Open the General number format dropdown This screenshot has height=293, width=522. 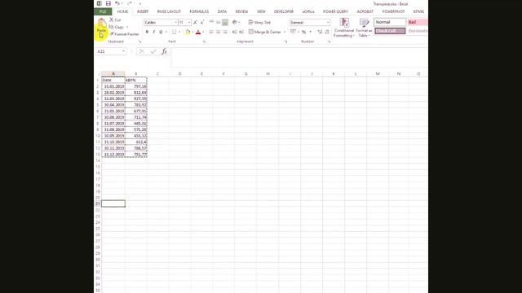click(328, 22)
